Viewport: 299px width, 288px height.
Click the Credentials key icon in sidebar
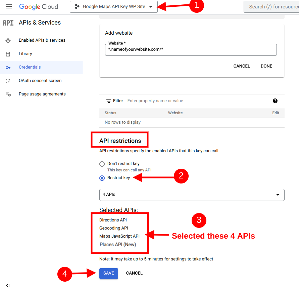pyautogui.click(x=8, y=67)
